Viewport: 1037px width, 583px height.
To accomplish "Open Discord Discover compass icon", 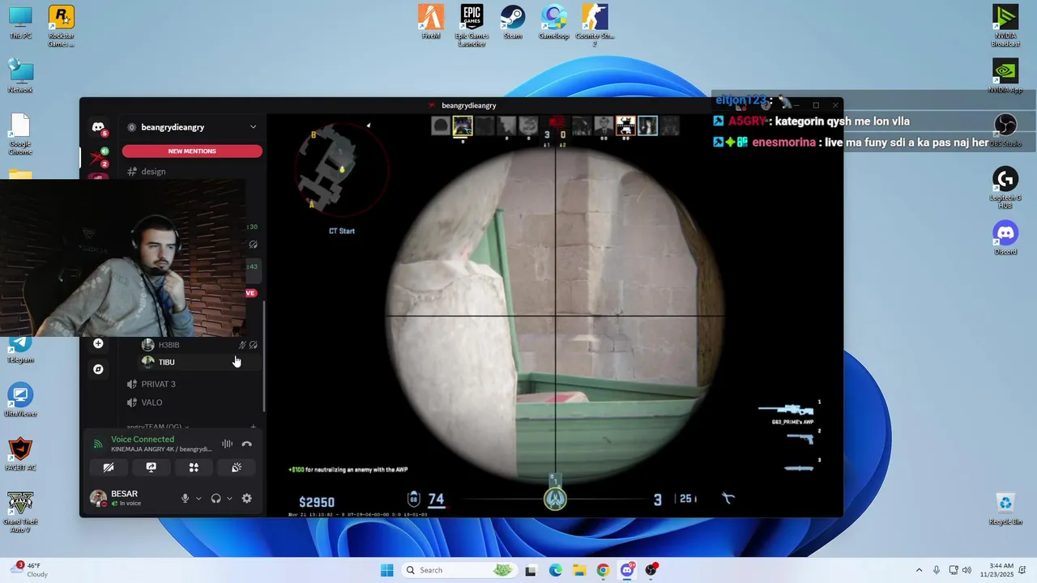I will point(98,369).
